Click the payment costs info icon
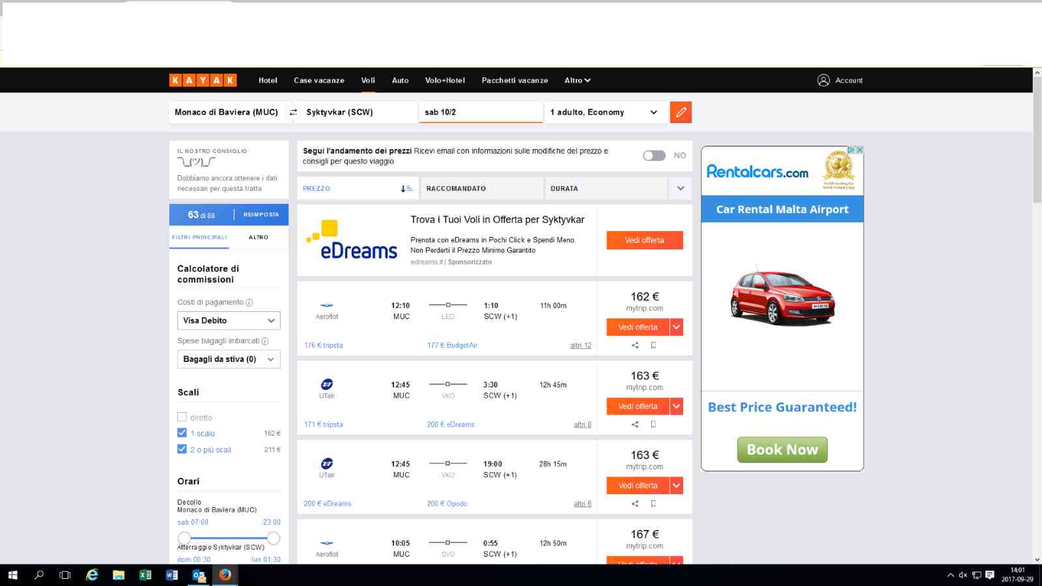1042x586 pixels. click(249, 302)
